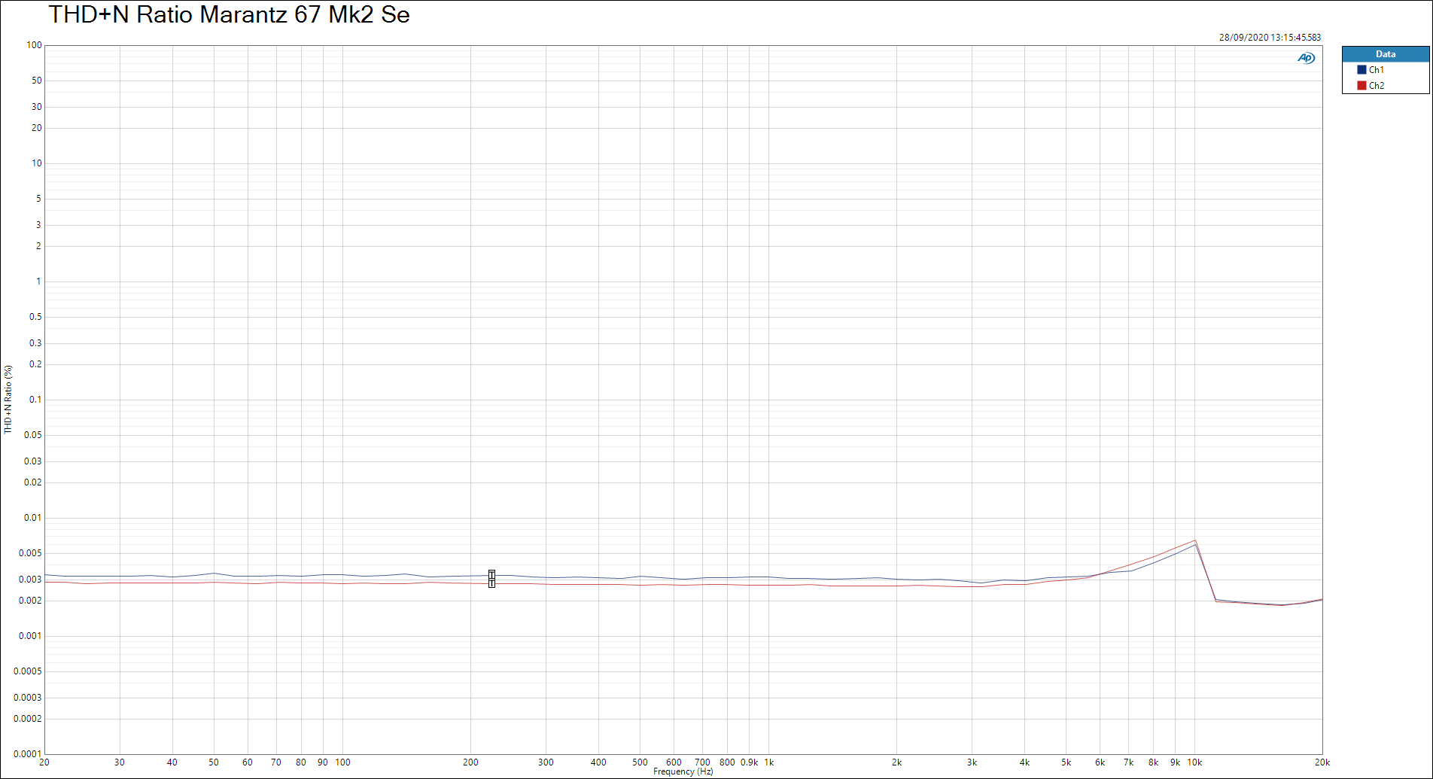
Task: Click the AP logo in the graph corner
Action: tap(1306, 58)
